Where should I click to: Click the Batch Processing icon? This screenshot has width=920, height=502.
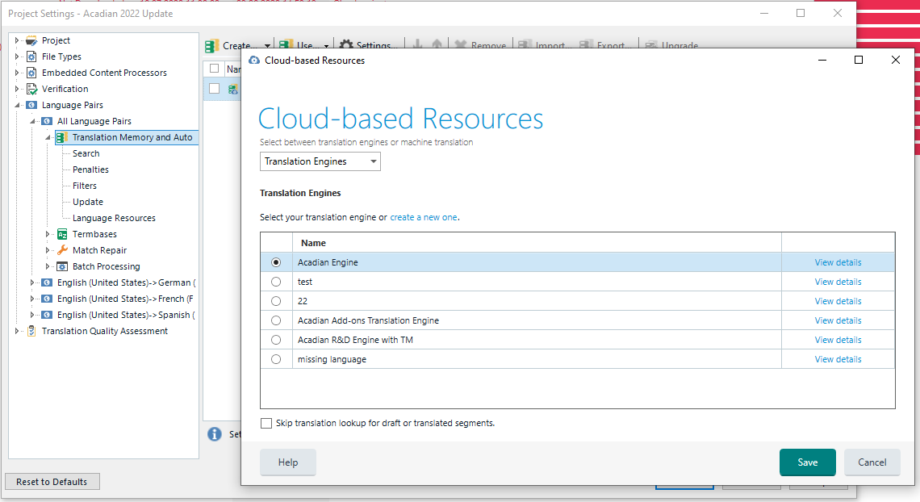coord(62,266)
